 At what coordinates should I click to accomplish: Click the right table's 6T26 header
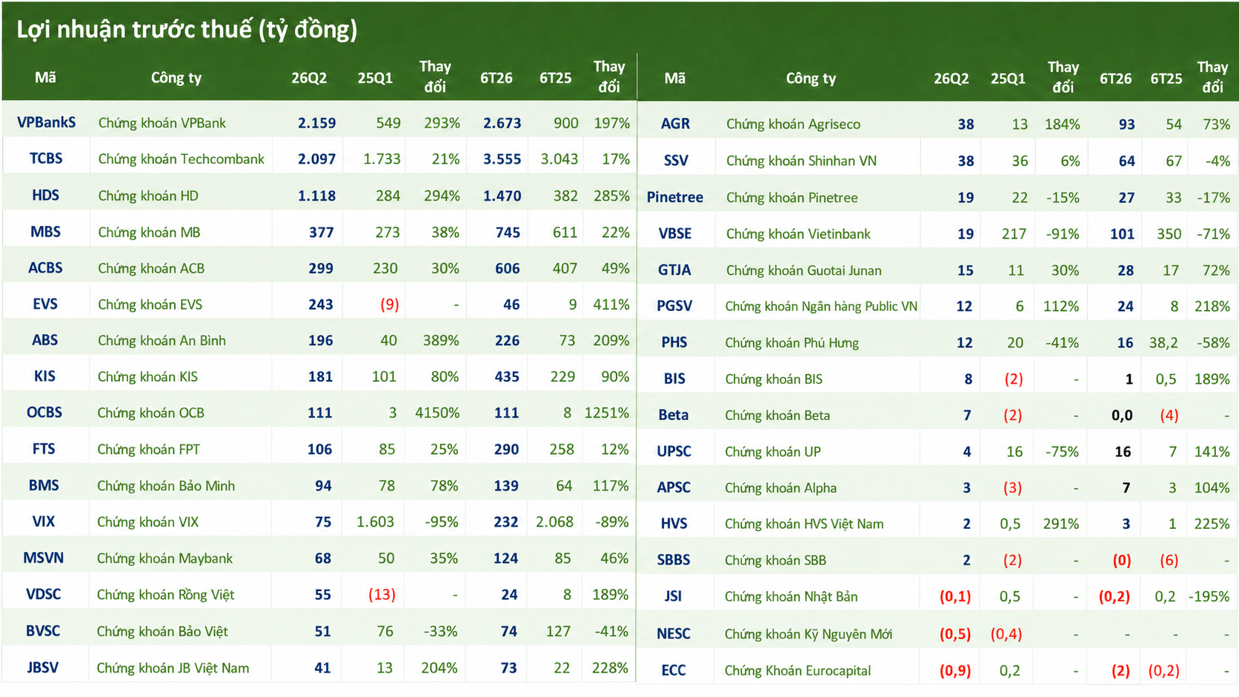point(1115,79)
